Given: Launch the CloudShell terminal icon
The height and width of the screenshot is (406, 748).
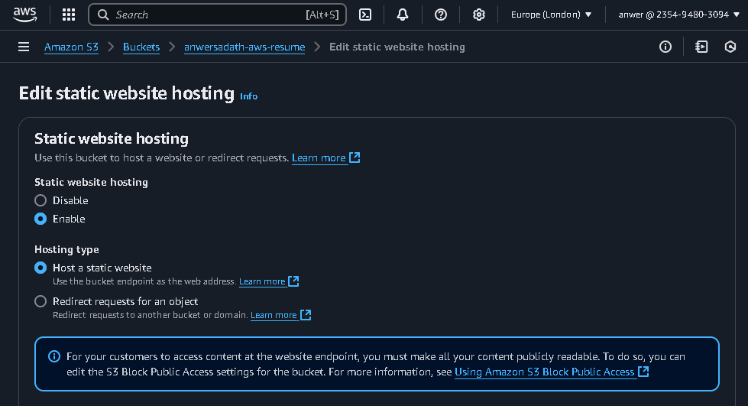Looking at the screenshot, I should point(365,15).
